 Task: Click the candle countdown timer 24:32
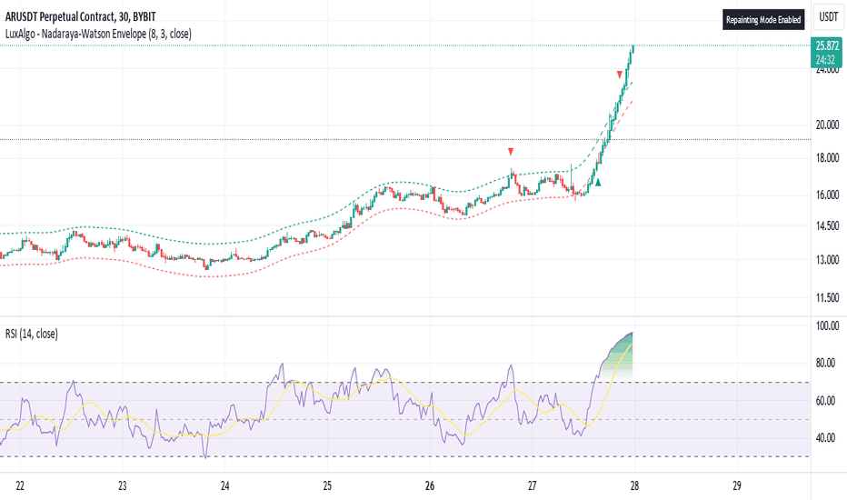825,60
